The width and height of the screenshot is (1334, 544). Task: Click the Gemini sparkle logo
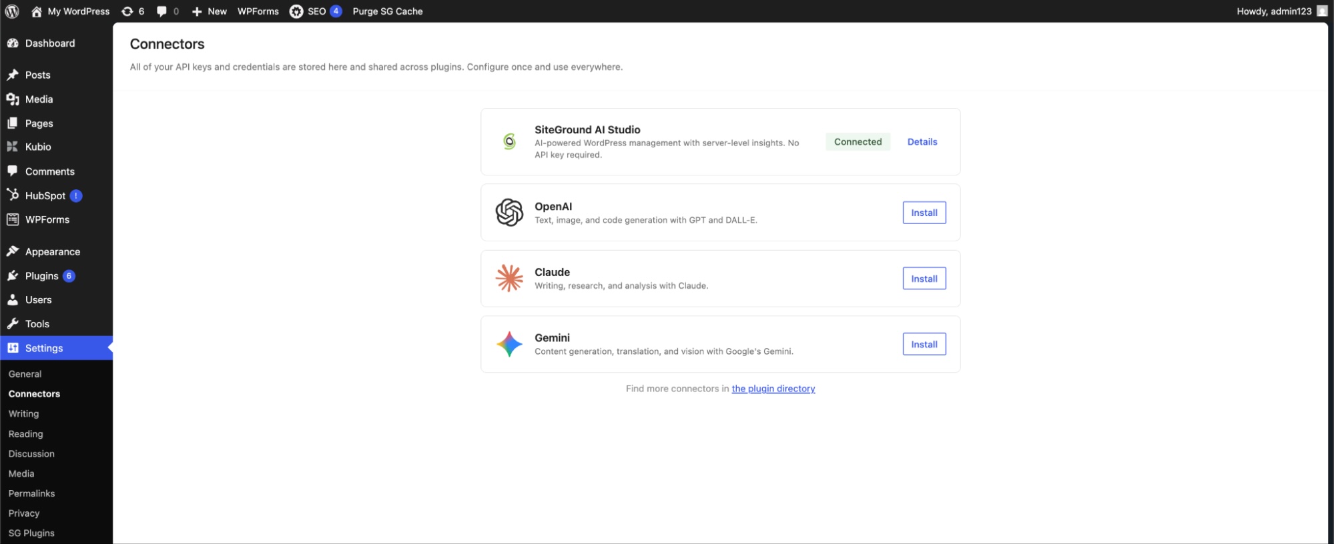click(509, 344)
